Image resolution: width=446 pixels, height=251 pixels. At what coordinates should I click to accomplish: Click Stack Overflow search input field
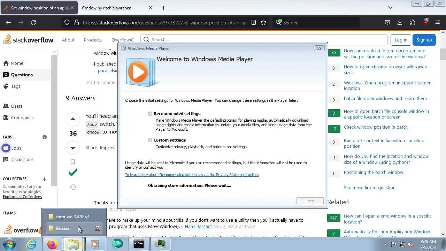click(264, 39)
